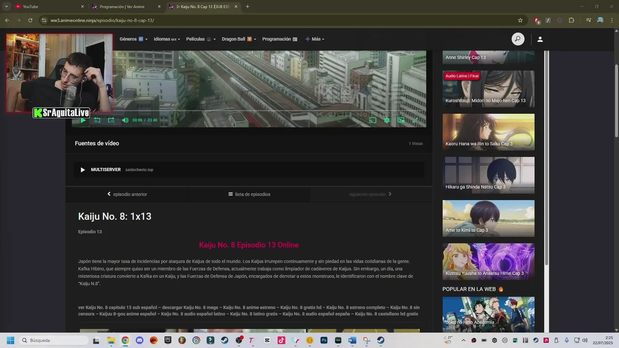This screenshot has height=348, width=619.
Task: Open Kizetsu Yuusha to Ansatsu Hime Cap 3
Action: [488, 261]
